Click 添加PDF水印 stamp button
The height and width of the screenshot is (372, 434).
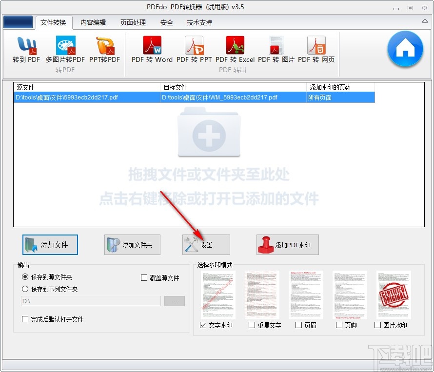pyautogui.click(x=288, y=245)
